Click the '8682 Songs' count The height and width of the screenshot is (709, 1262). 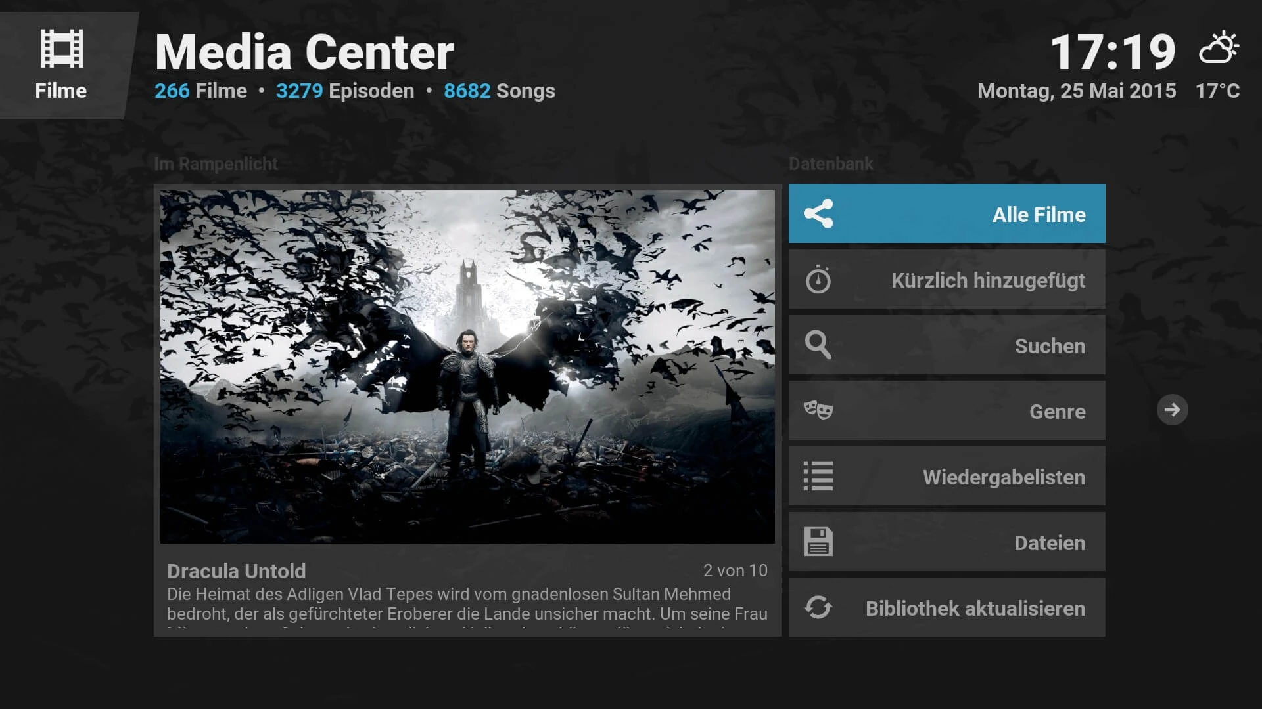point(500,91)
